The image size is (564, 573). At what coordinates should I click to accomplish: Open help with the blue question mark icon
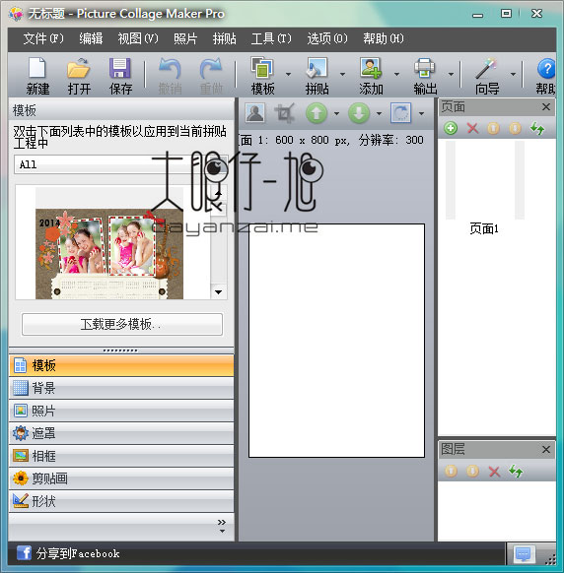pos(546,69)
